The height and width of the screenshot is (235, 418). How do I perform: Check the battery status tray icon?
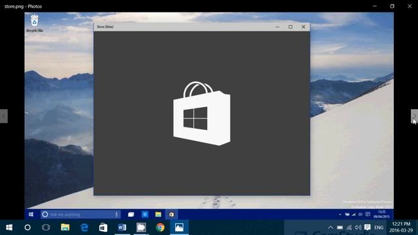[x=340, y=228]
